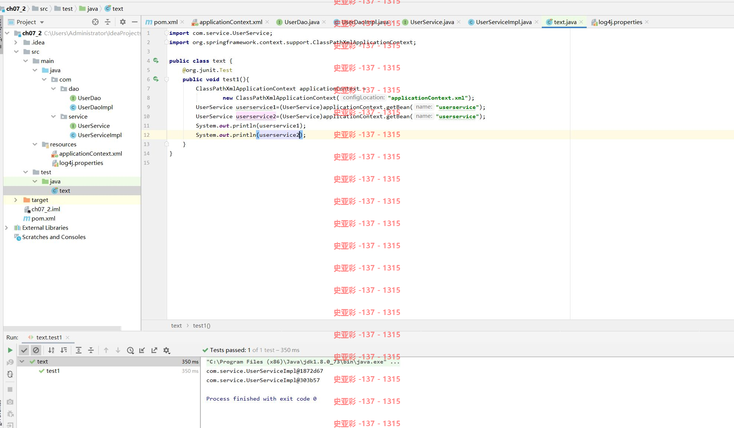Open Project view dropdown arrow
Image resolution: width=734 pixels, height=428 pixels.
pos(42,22)
